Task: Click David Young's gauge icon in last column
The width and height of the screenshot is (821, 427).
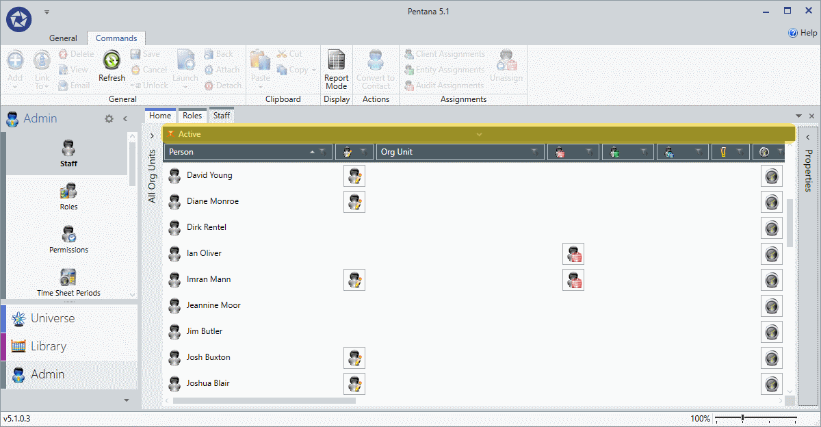Action: coord(772,176)
